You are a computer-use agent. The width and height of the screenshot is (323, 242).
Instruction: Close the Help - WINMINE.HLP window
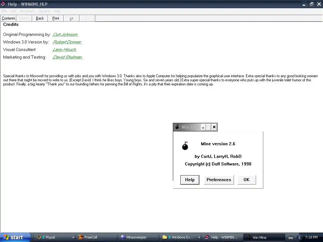point(319,4)
